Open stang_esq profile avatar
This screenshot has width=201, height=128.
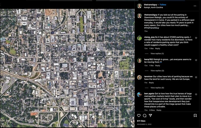tap(139, 38)
